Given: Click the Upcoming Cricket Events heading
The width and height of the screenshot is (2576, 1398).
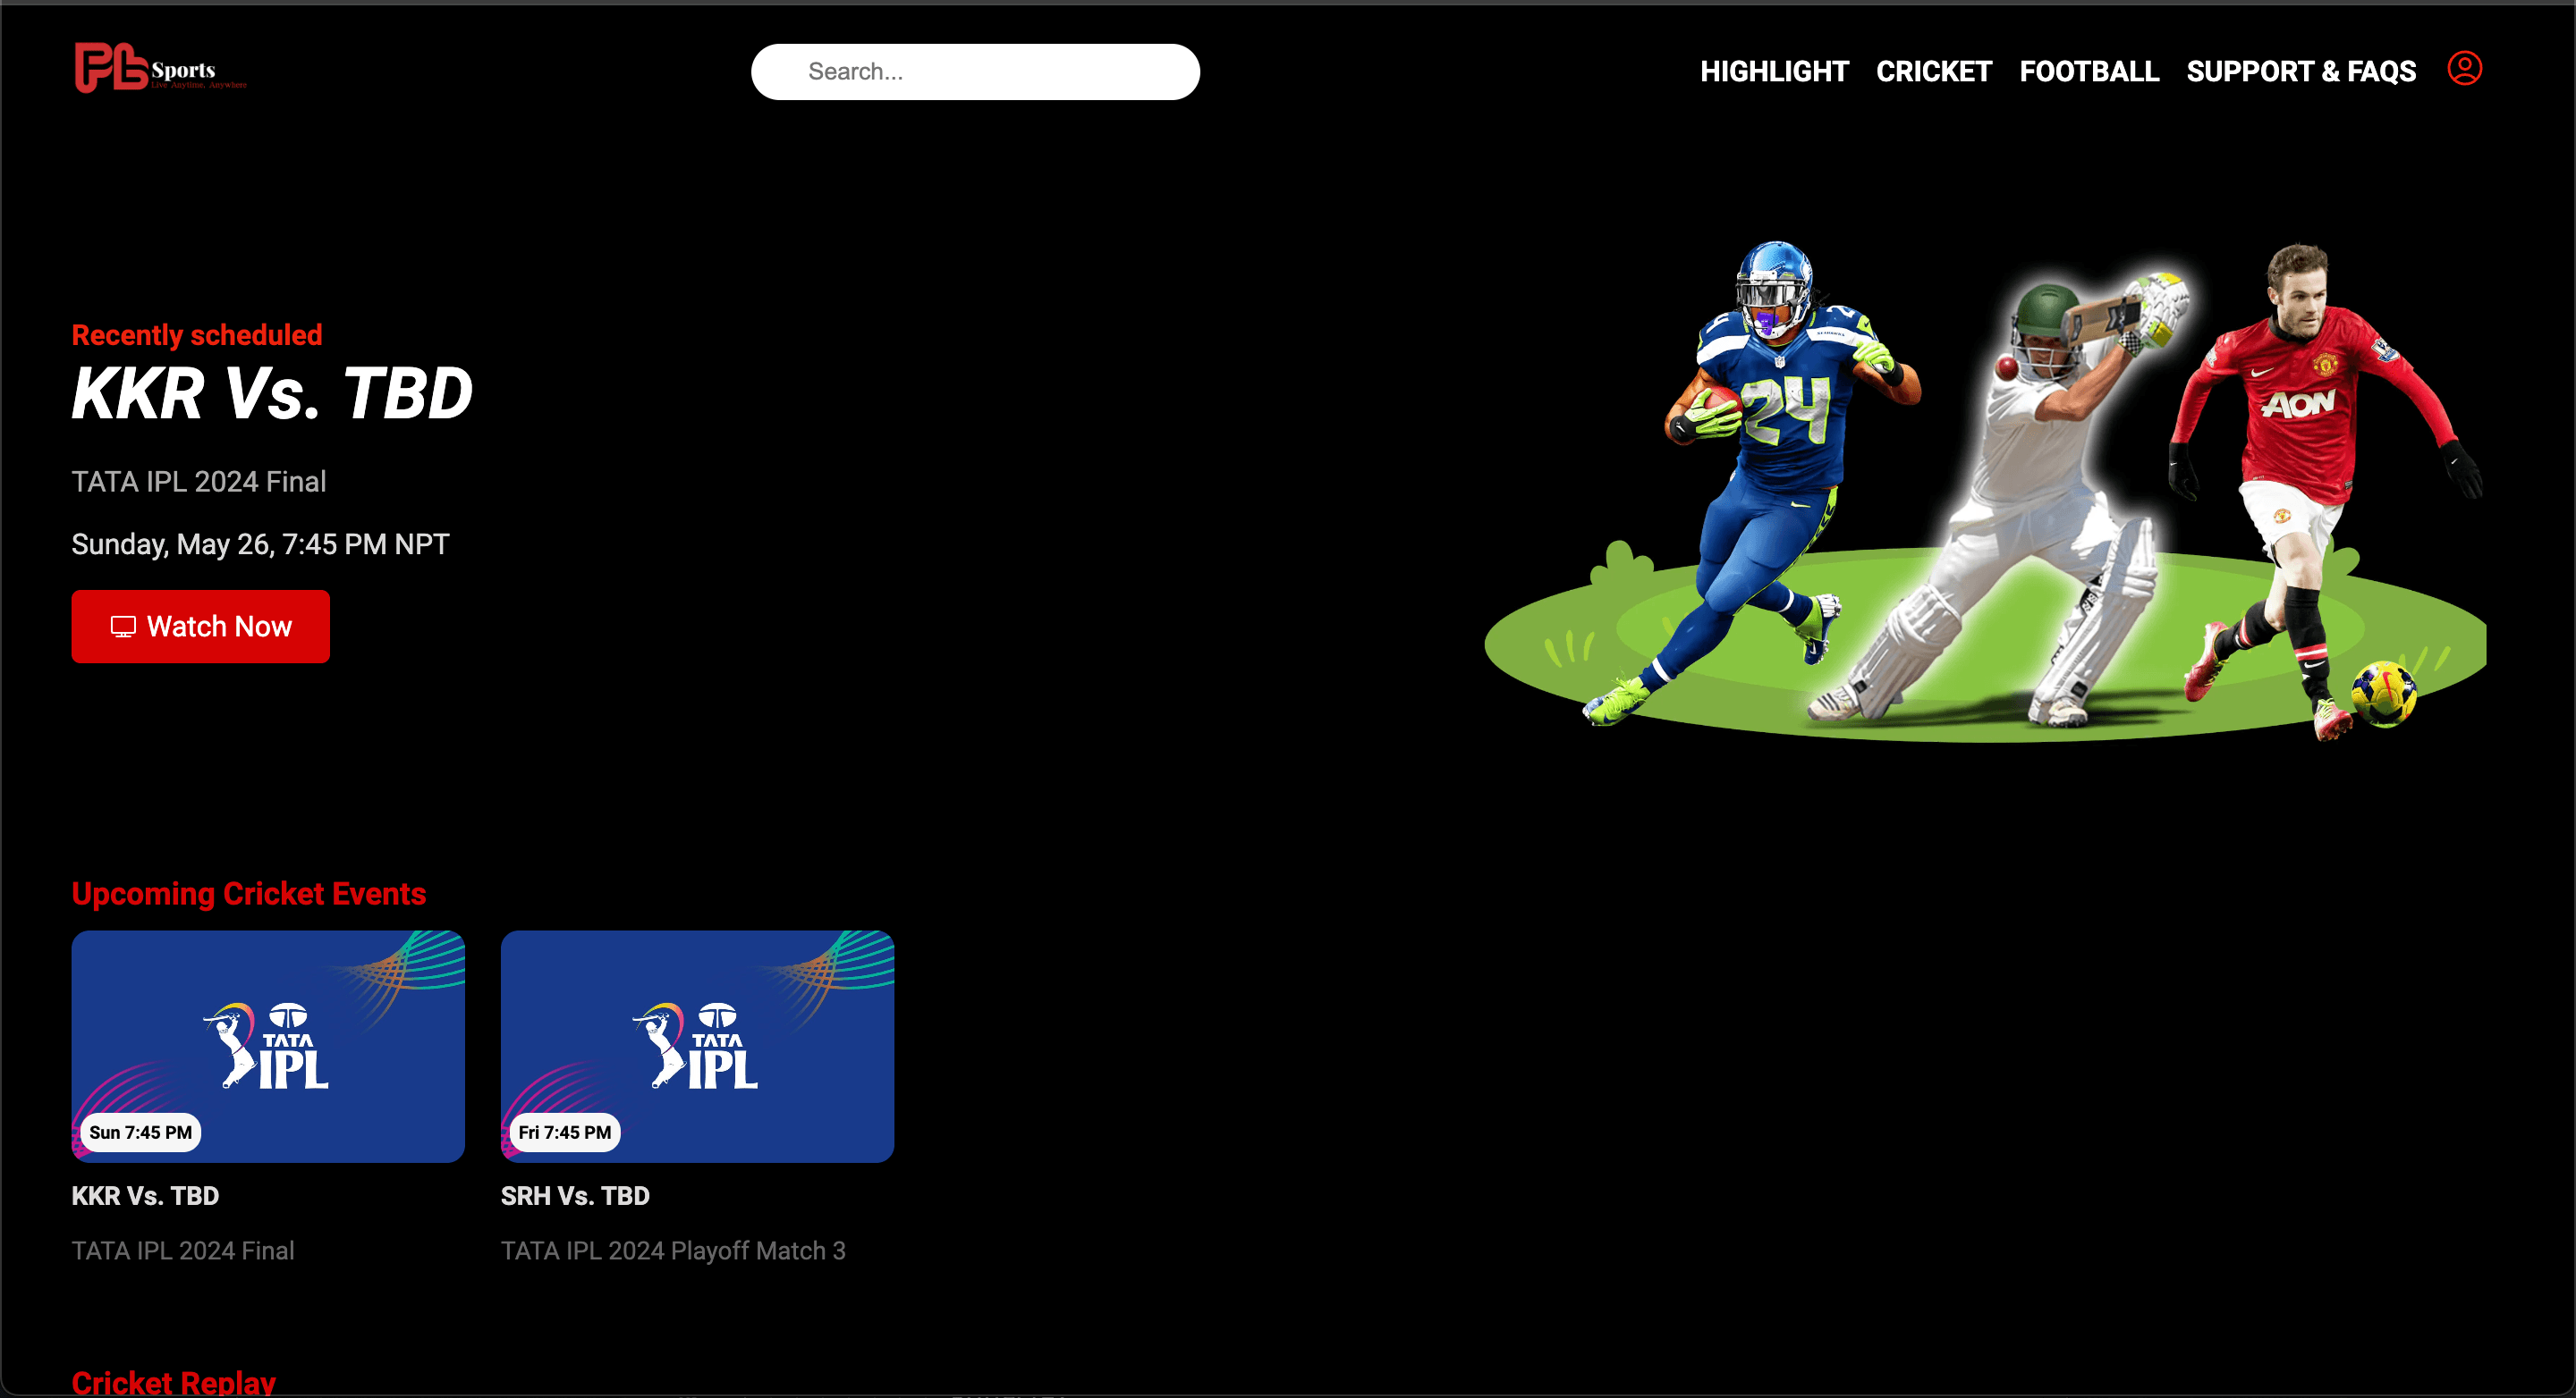Looking at the screenshot, I should tap(249, 893).
